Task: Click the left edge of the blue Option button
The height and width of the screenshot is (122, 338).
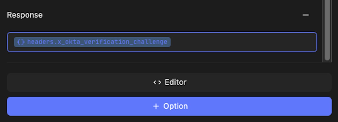Action: click(12, 106)
